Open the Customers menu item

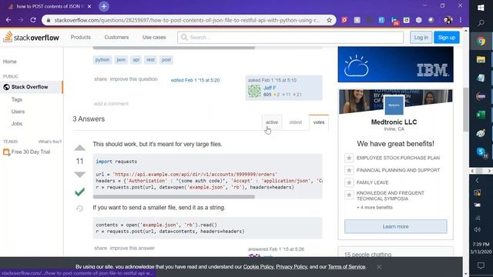click(116, 37)
